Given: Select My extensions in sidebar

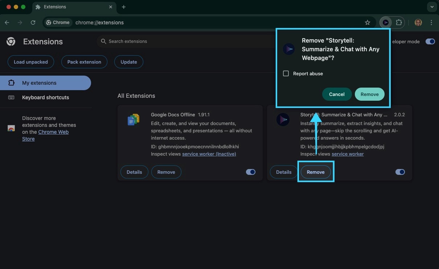Looking at the screenshot, I should click(x=45, y=83).
